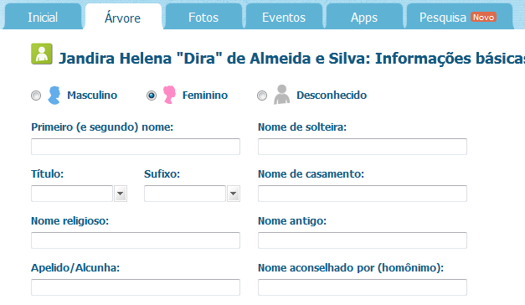This screenshot has width=525, height=305.
Task: Click the green person profile icon
Action: [x=42, y=54]
